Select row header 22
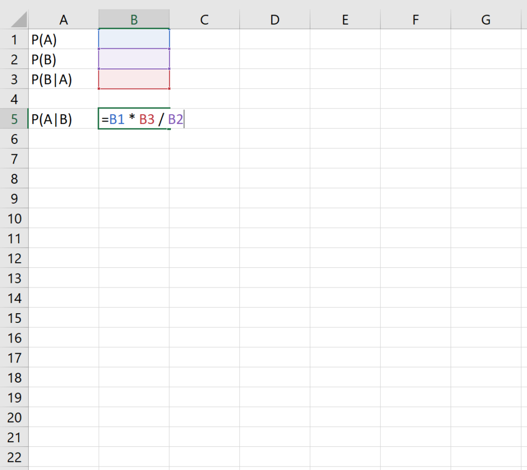Screen dimensions: 527x470 (14, 457)
